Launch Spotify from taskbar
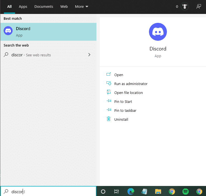Screen dimensions: 206x196 tap(186, 192)
